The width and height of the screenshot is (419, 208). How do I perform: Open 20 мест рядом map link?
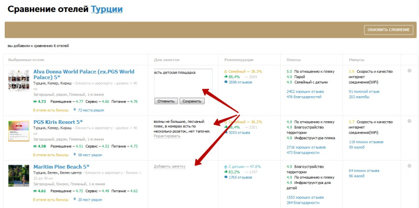pos(90,200)
